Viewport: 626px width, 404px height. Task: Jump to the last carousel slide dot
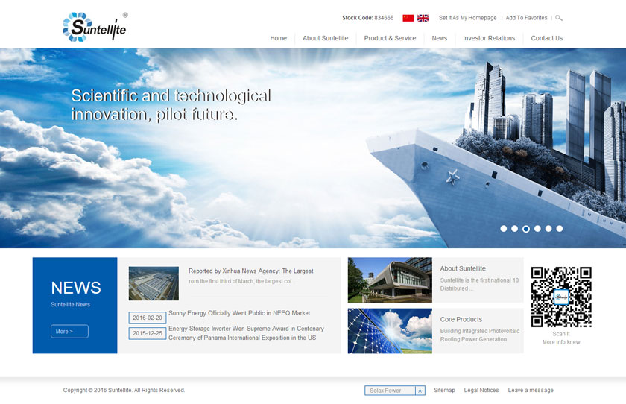[560, 229]
